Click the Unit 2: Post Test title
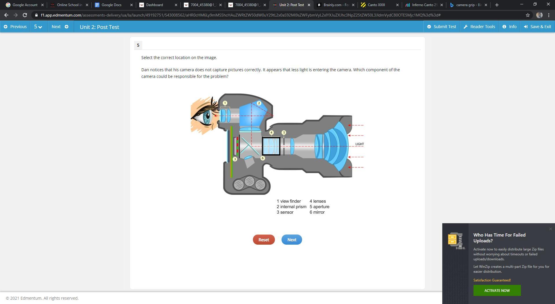555x304 pixels. [x=99, y=27]
